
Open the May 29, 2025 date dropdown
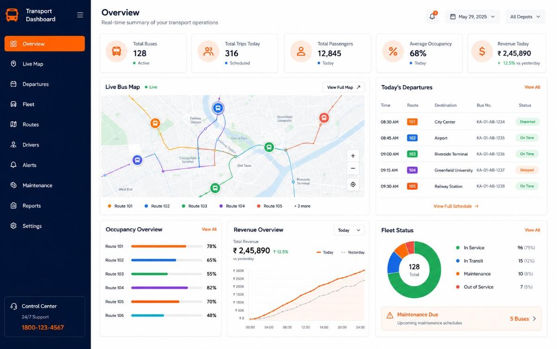(473, 17)
